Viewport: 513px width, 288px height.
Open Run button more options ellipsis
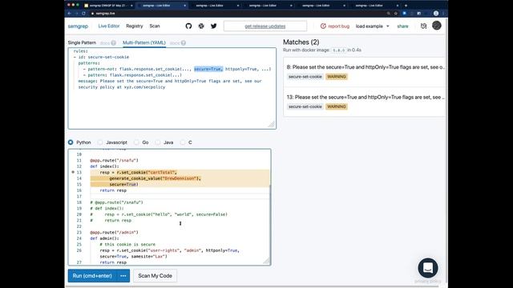click(123, 276)
